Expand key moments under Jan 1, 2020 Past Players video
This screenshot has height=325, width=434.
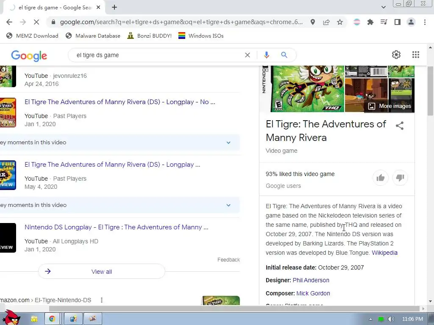point(228,143)
